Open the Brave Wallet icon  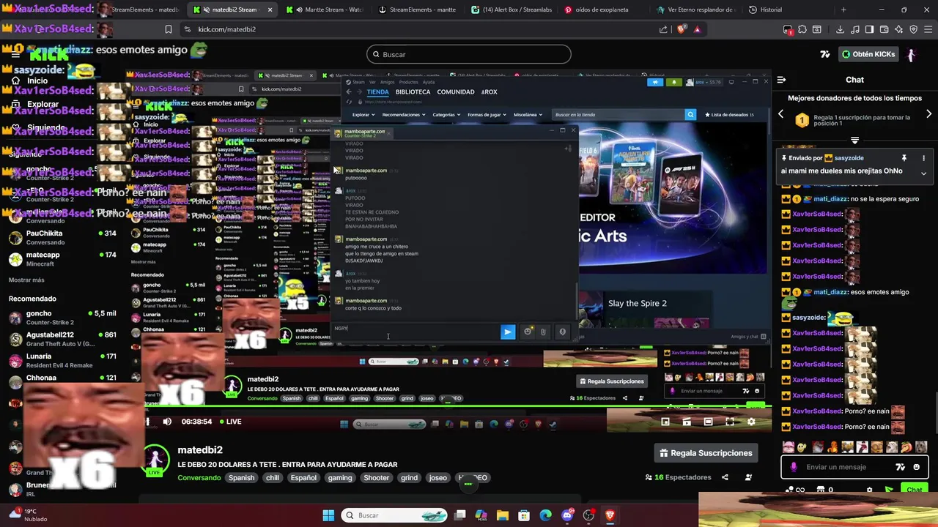click(885, 29)
